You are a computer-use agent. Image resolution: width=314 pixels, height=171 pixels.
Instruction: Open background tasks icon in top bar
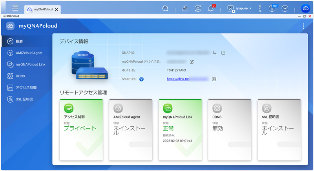point(185,9)
